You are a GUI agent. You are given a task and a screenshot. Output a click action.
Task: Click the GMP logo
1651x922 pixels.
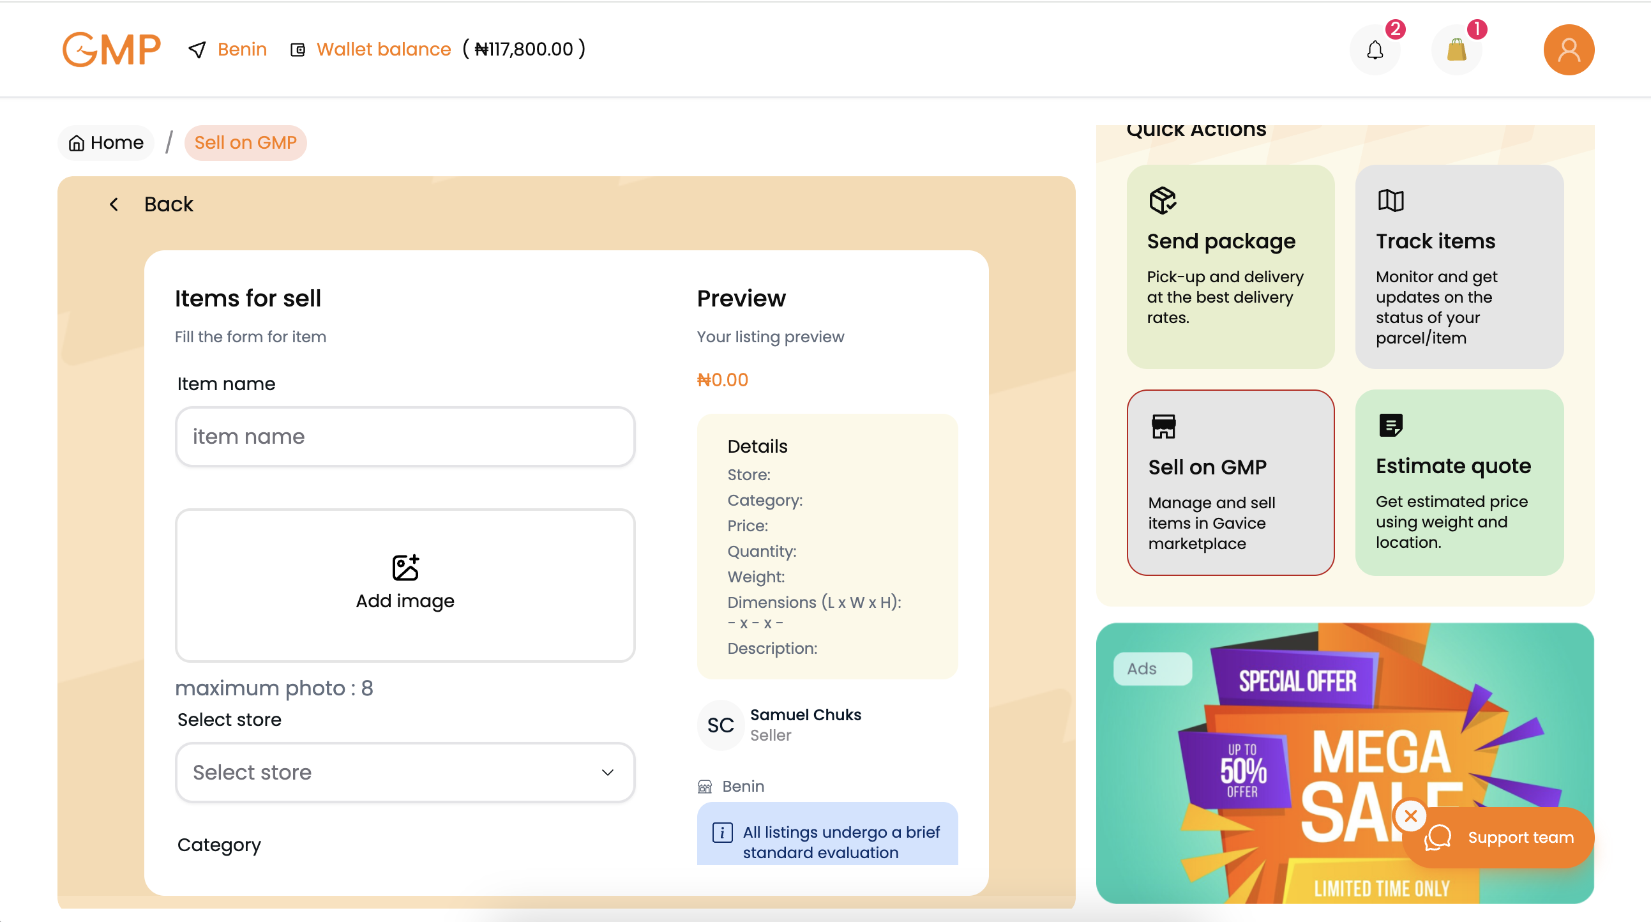[x=112, y=49]
